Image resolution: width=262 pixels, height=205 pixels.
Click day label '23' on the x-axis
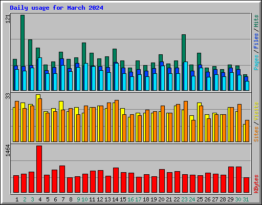(184, 199)
